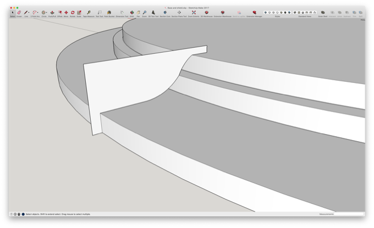374x228 pixels.
Task: Select the Orbit tool
Action: pos(131,13)
